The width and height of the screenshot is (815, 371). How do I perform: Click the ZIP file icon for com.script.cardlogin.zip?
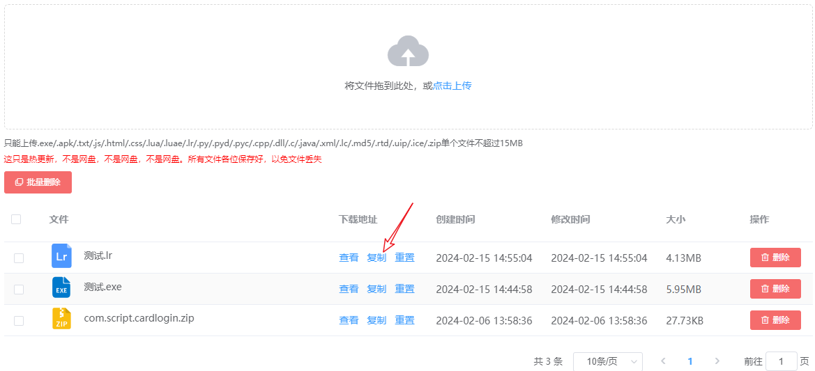click(x=61, y=319)
